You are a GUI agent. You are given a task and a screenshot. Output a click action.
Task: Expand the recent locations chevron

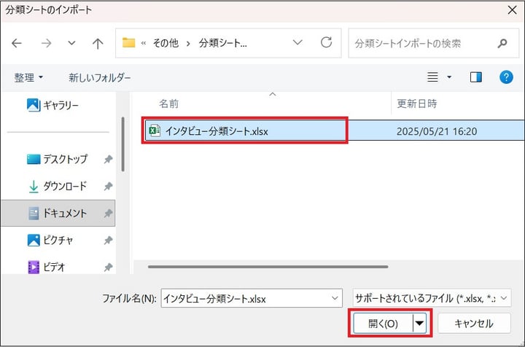pyautogui.click(x=71, y=43)
